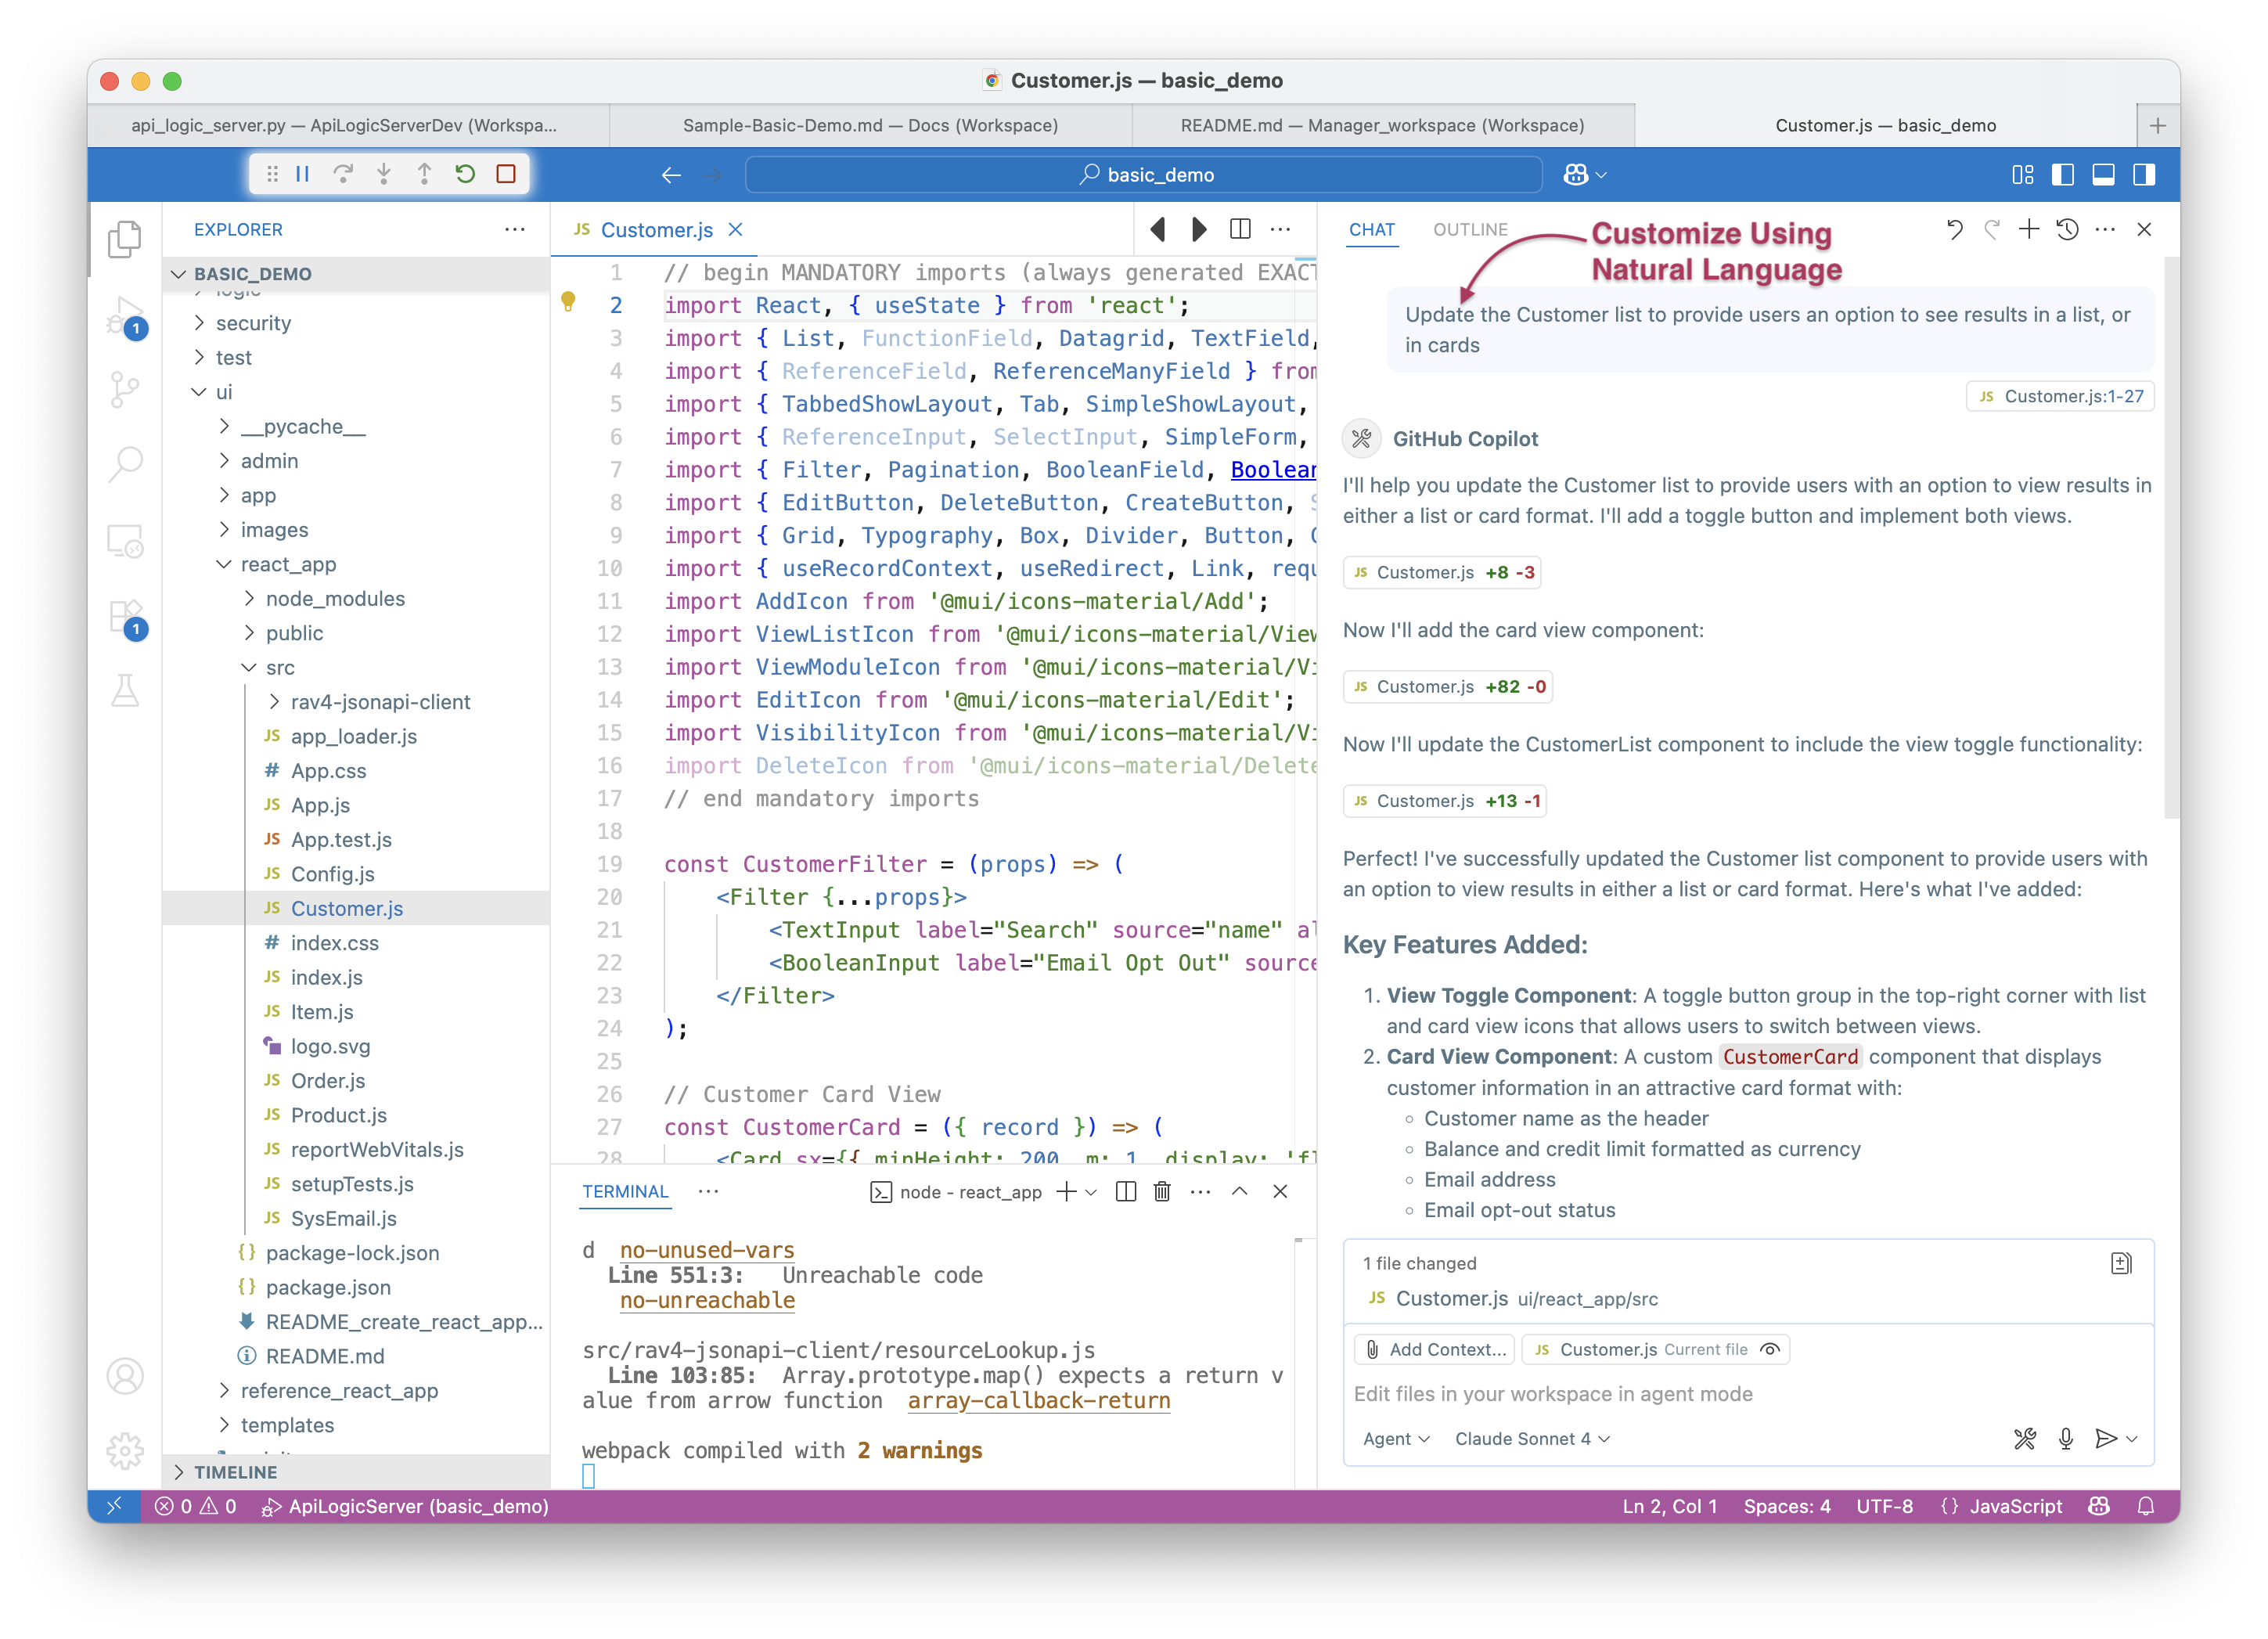Viewport: 2268px width, 1639px height.
Task: Toggle the secondary side bar
Action: click(2144, 175)
